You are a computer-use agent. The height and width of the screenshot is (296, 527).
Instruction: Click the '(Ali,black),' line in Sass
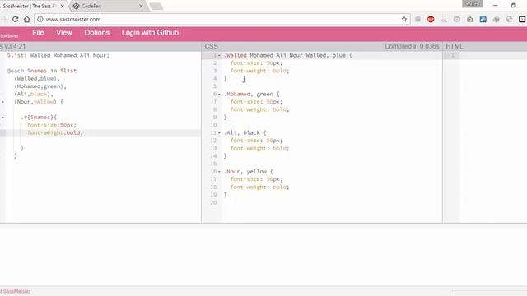coord(34,94)
